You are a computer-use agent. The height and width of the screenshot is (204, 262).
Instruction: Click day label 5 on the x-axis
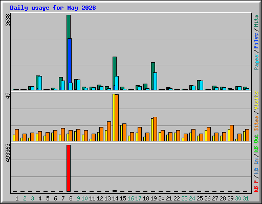(48, 198)
